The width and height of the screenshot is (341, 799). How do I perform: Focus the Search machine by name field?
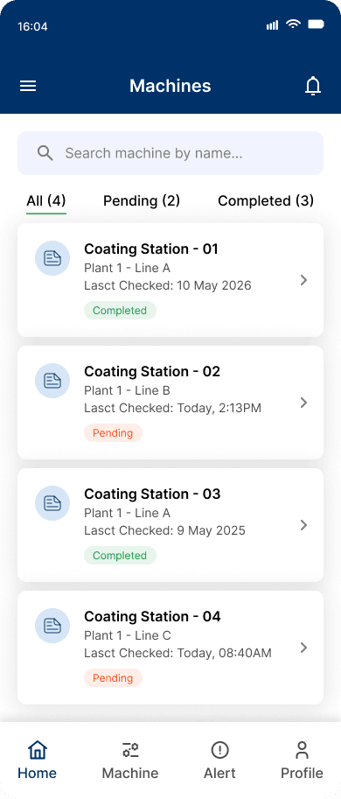[170, 153]
